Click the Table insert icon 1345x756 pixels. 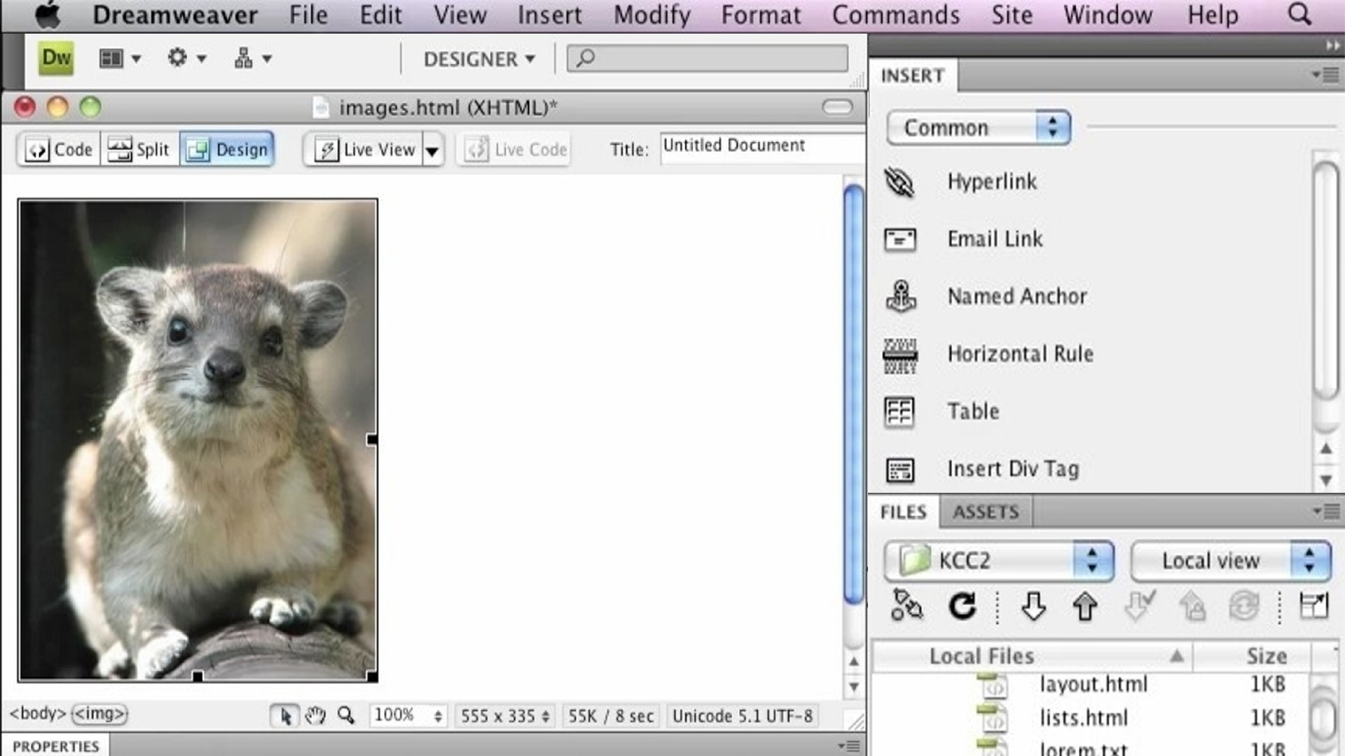pyautogui.click(x=899, y=412)
